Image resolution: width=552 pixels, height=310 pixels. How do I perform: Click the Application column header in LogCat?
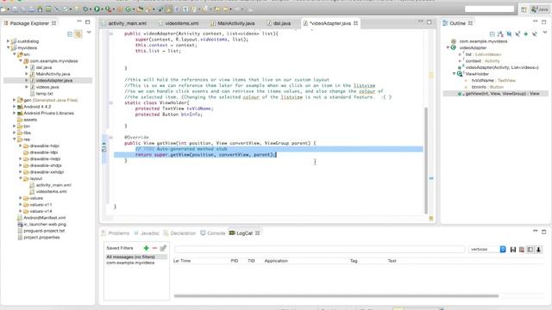point(276,261)
